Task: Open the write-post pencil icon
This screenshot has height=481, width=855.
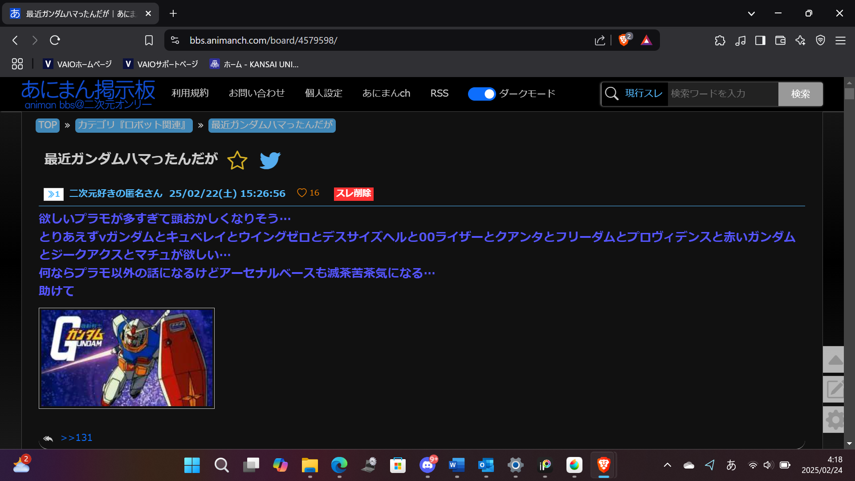Action: (x=834, y=390)
